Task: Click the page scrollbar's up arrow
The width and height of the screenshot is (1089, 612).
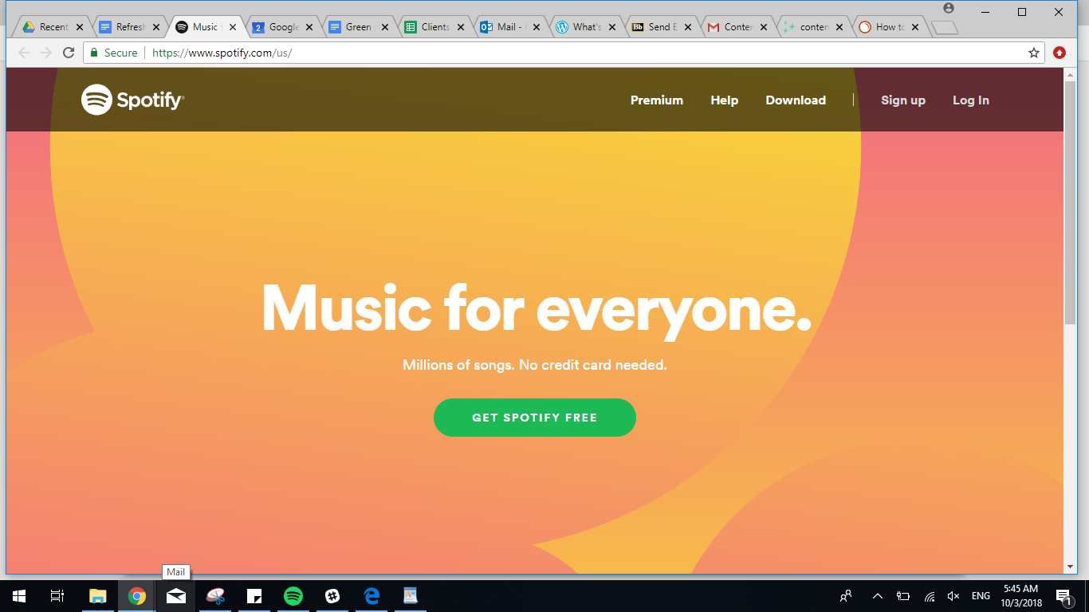Action: (x=1070, y=74)
